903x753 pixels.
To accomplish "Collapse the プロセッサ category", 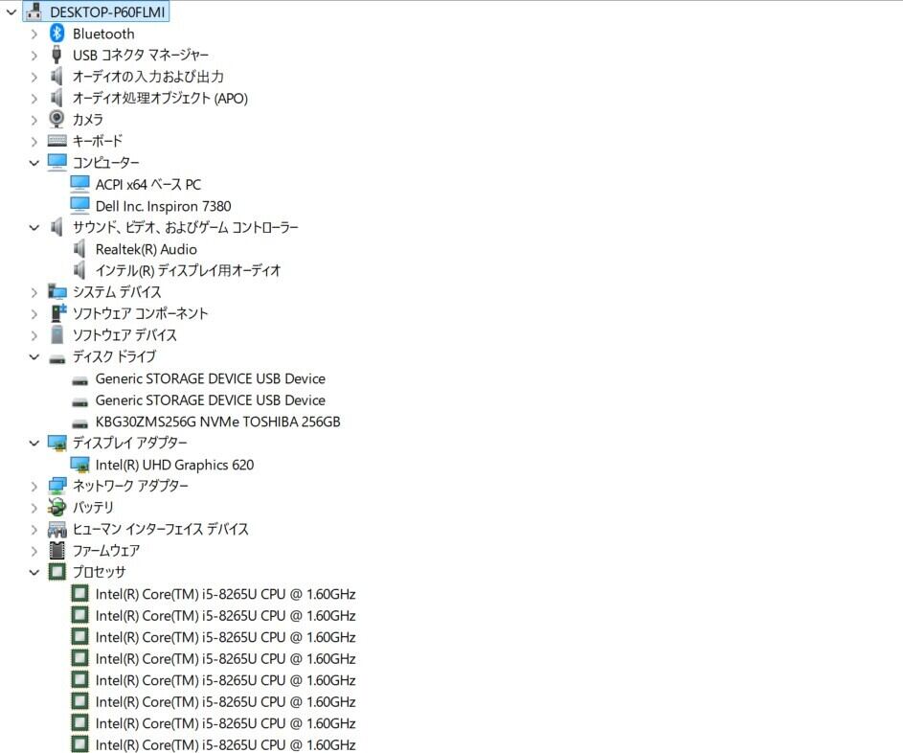I will click(34, 572).
